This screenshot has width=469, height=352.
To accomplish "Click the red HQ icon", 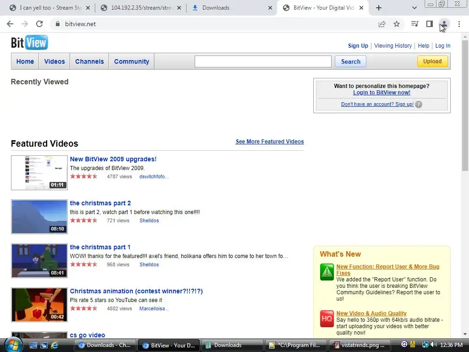I will click(327, 319).
